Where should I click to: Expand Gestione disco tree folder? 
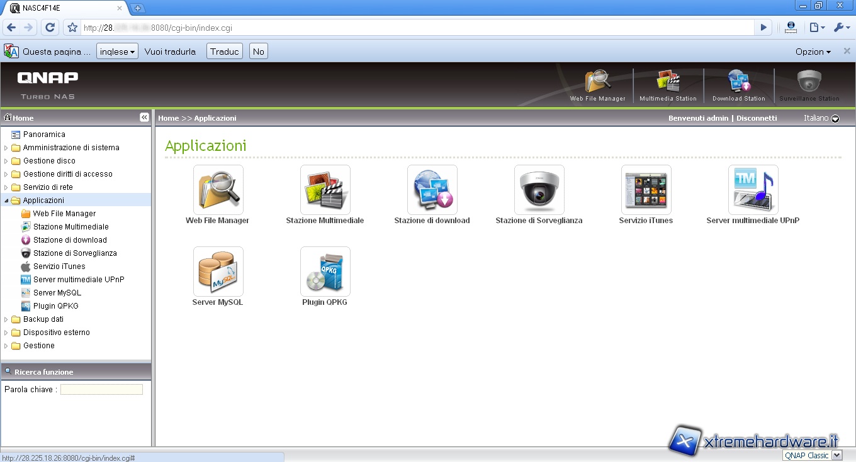coord(6,161)
